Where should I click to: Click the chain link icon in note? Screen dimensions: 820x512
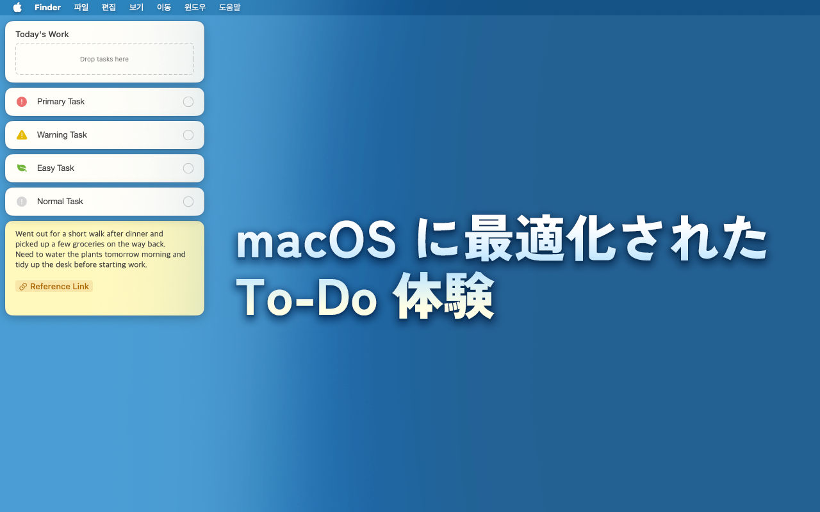click(x=23, y=287)
